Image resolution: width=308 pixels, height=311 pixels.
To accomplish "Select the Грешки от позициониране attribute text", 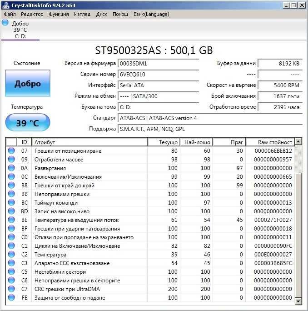I will pyautogui.click(x=68, y=151).
